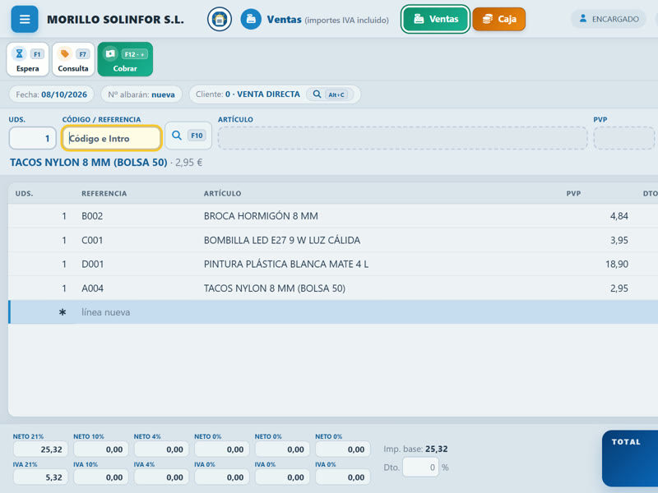Open article search with the F10 magnifier

(188, 136)
